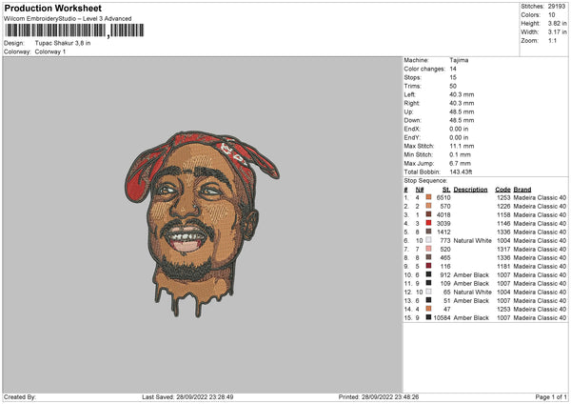
Task: Click 'Wilcom EmbroideryStudio – Level 3 Advanced' text
Action: (68, 19)
